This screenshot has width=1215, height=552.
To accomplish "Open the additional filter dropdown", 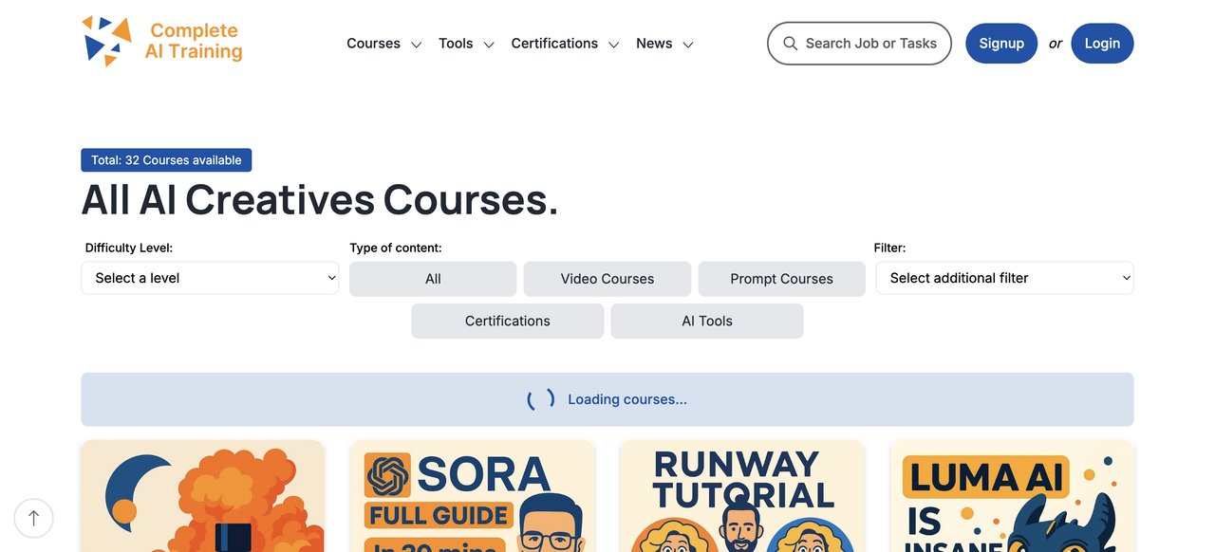I will (x=1004, y=278).
